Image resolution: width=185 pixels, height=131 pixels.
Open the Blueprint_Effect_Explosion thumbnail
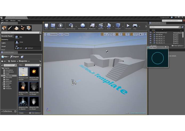pyautogui.click(x=34, y=72)
